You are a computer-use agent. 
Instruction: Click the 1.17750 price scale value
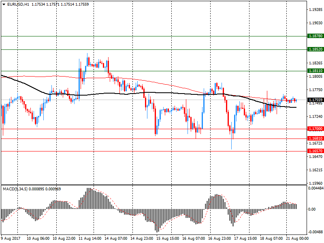point(316,90)
